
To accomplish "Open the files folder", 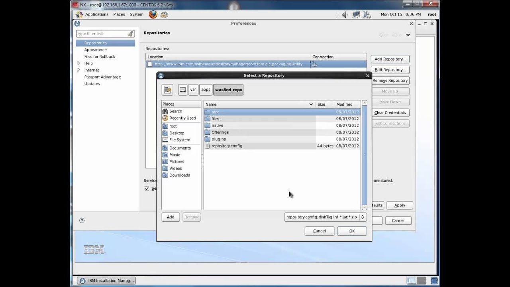I will pos(282,119).
